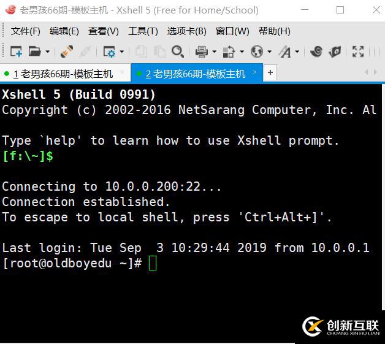Viewport: 385px width, 344px height.
Task: Expand the Print dropdown arrow
Action: coord(214,52)
